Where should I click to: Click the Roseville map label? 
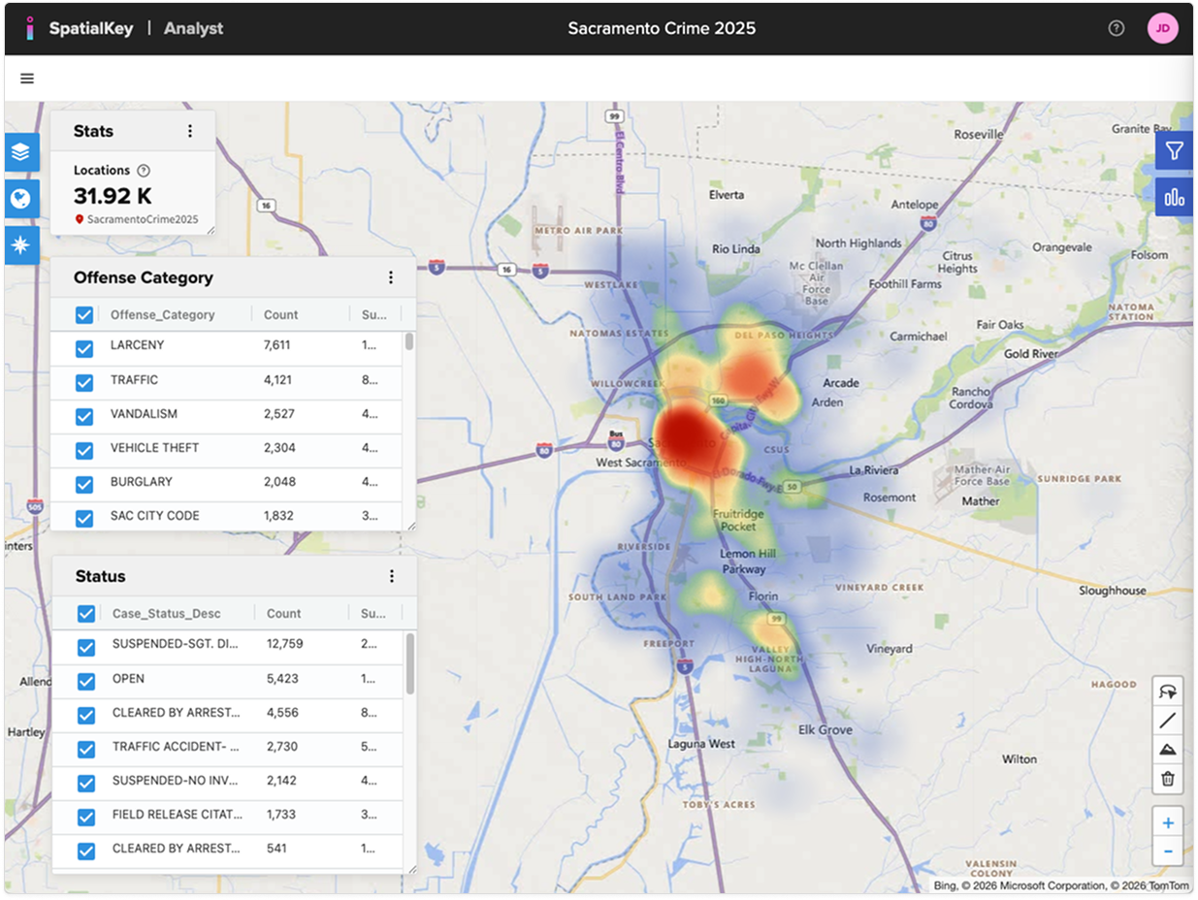point(978,134)
